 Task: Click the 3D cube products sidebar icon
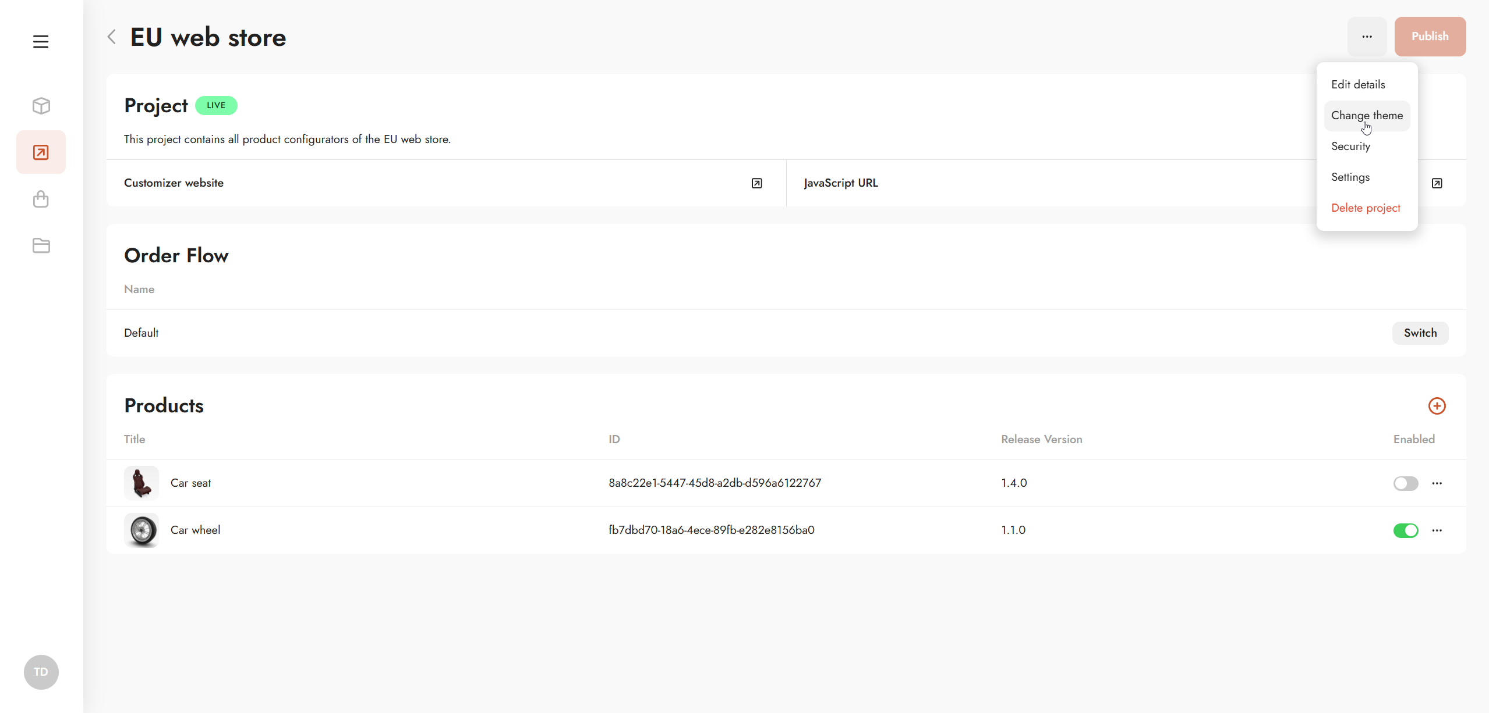[41, 106]
